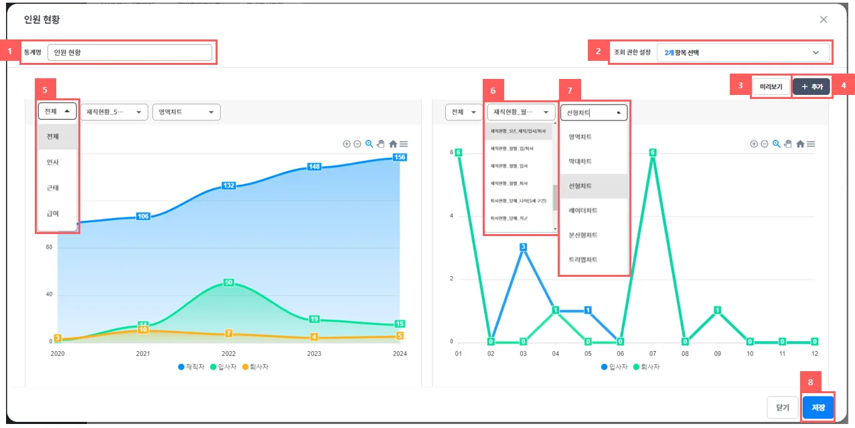The height and width of the screenshot is (428, 855).
Task: Click the 07 x-axis label on right chart
Action: click(653, 353)
